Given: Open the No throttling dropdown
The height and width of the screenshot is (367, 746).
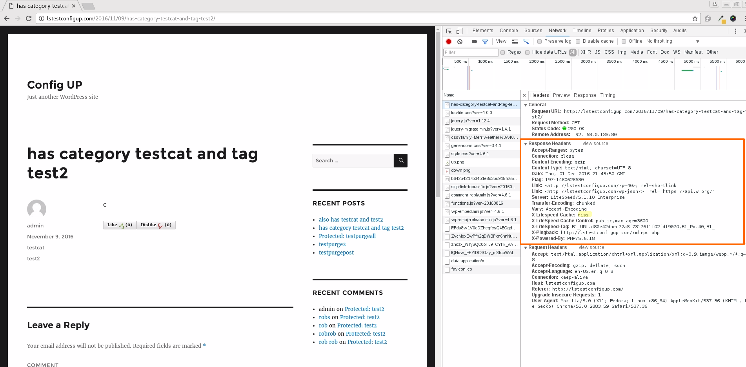Looking at the screenshot, I should click(673, 42).
